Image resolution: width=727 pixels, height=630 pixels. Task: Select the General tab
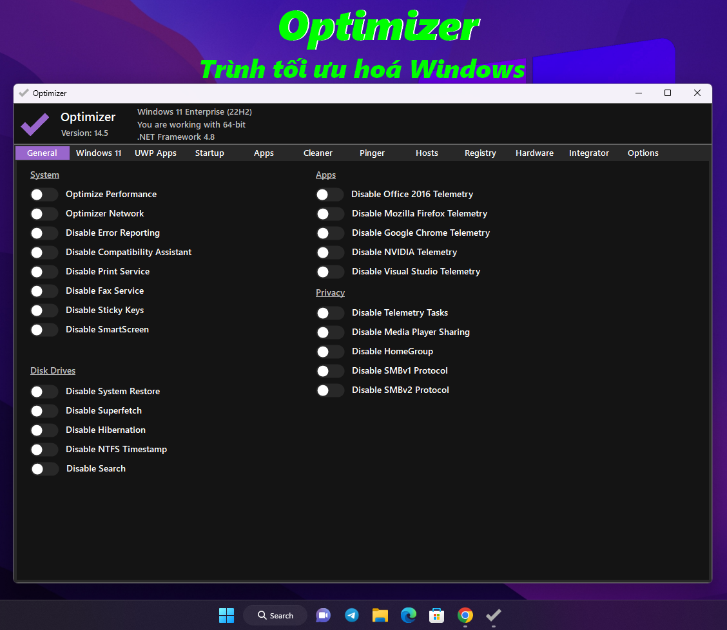(x=42, y=153)
